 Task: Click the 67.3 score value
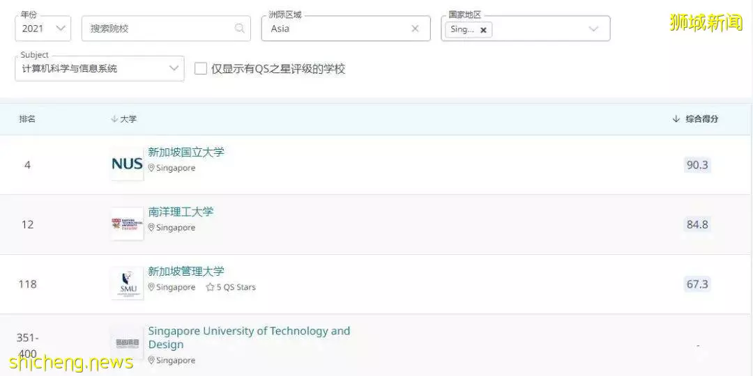[697, 284]
